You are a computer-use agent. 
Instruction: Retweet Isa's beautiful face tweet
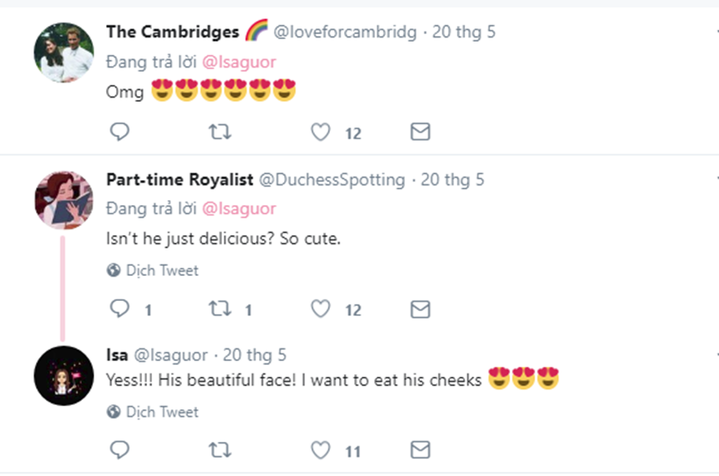[220, 451]
